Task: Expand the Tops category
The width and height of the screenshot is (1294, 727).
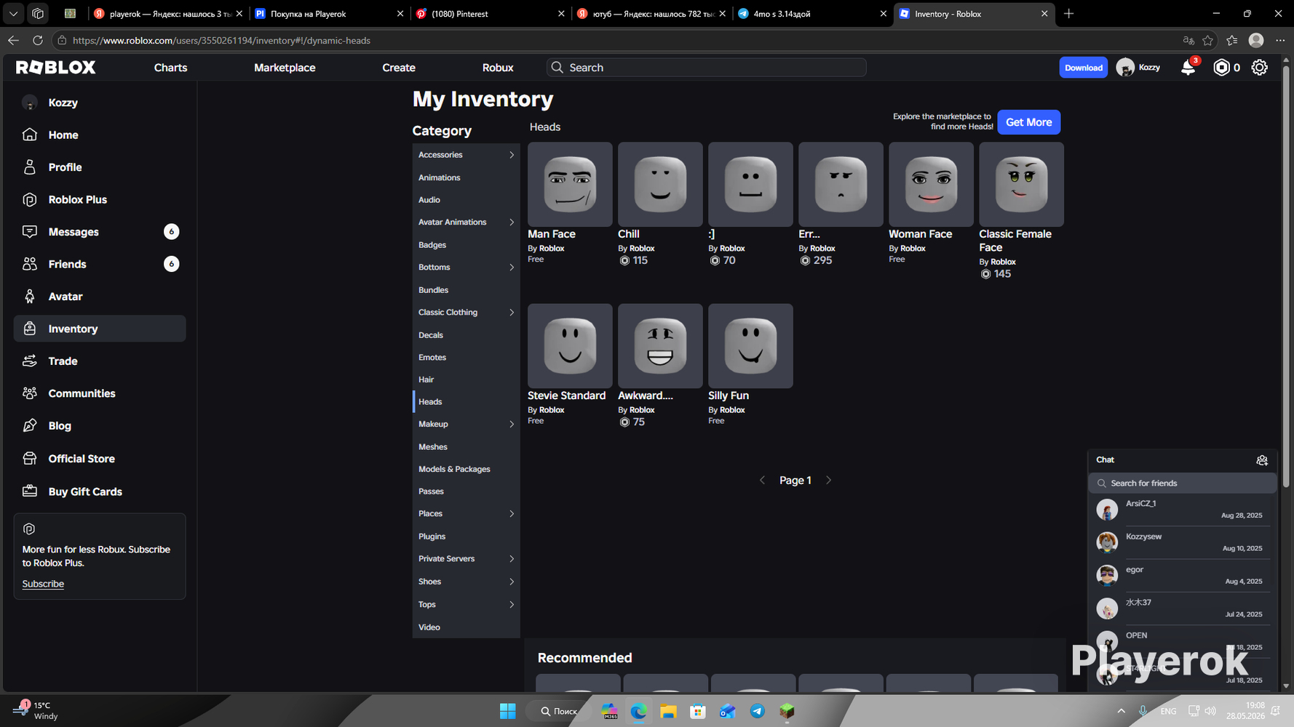Action: (x=512, y=605)
